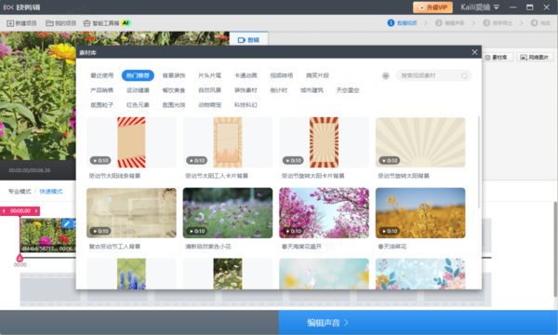Select the 热门推荐 category pill
The height and width of the screenshot is (335, 558).
coord(138,75)
